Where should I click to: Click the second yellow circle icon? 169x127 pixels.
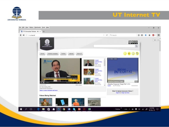[x=129, y=54]
